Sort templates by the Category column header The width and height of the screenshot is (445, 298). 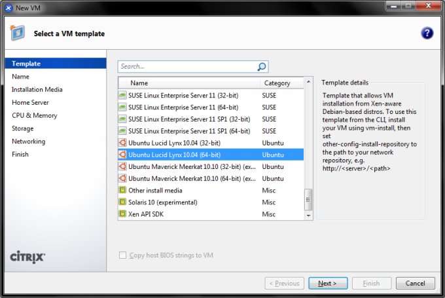281,83
